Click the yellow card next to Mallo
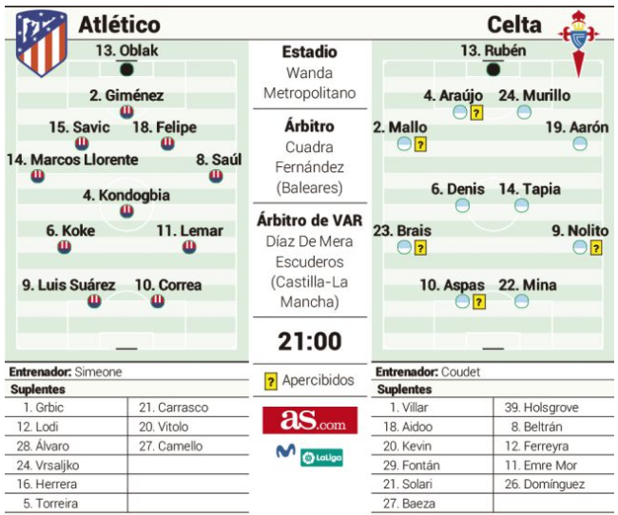 point(420,144)
